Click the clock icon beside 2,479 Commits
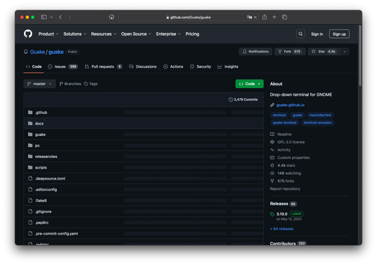Image resolution: width=377 pixels, height=265 pixels. (231, 99)
